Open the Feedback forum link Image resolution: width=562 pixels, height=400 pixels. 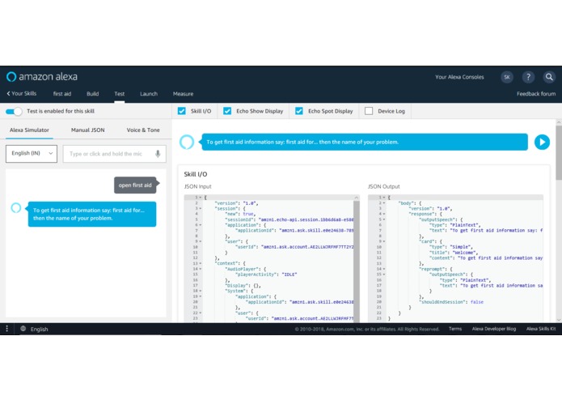coord(536,94)
